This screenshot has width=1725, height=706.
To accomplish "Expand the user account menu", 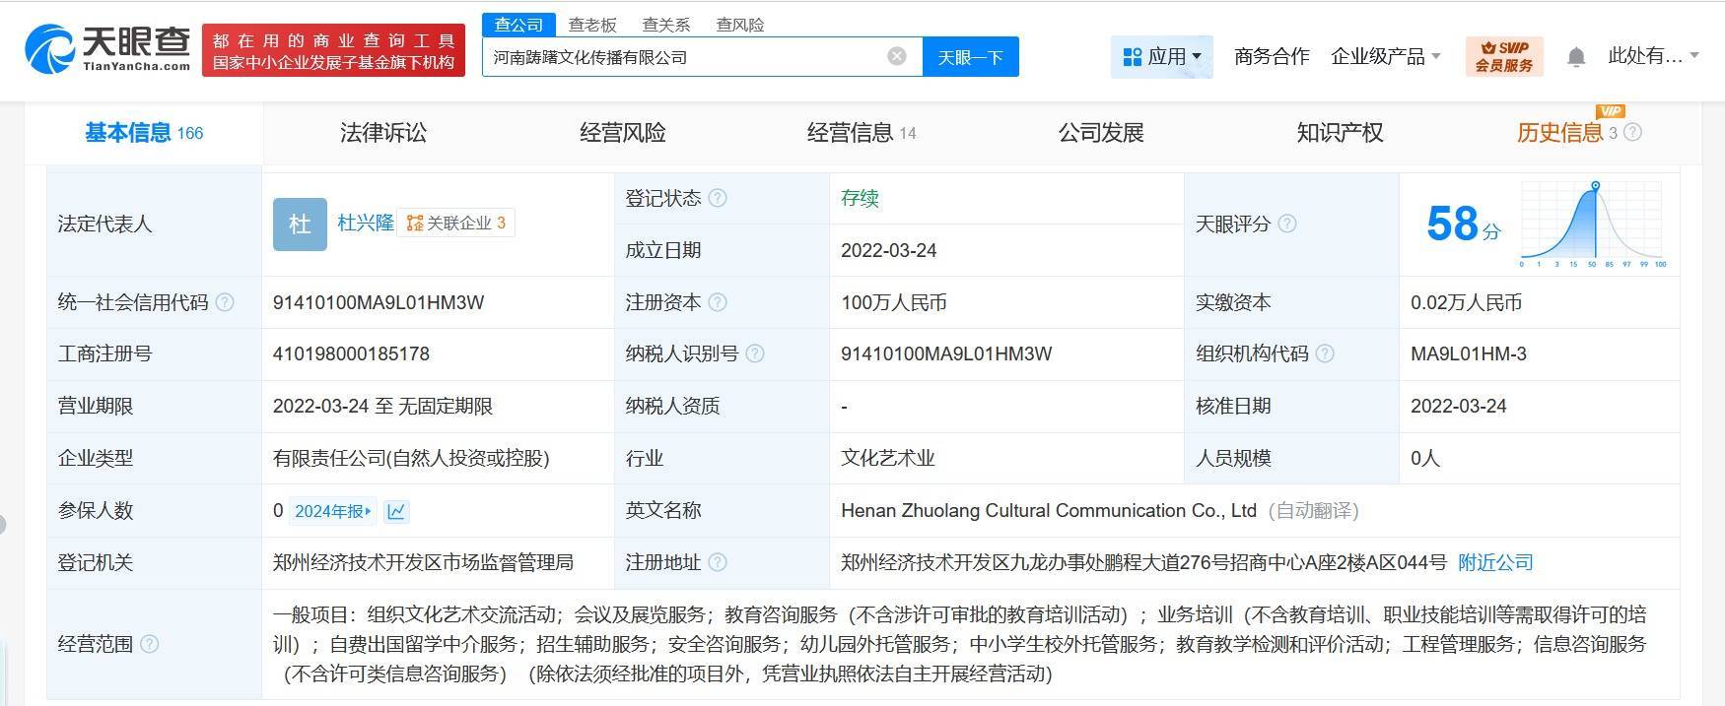I will [x=1653, y=56].
